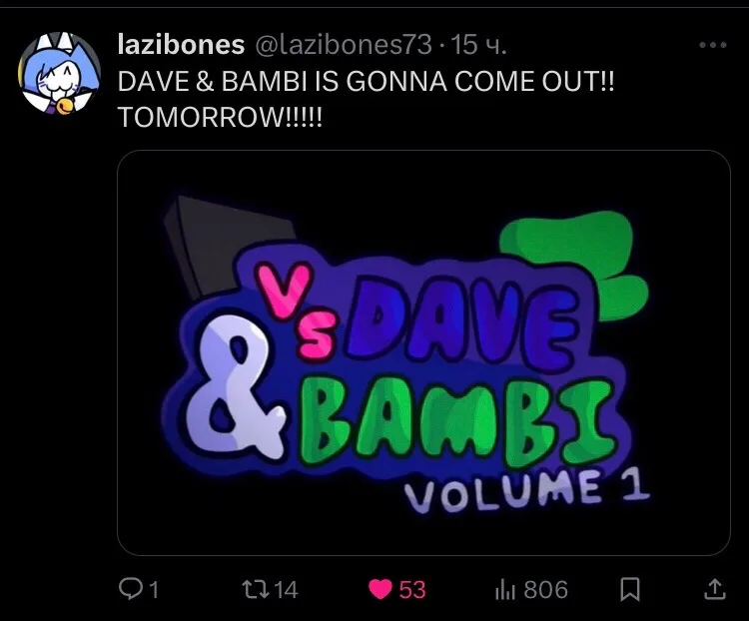The height and width of the screenshot is (621, 749).
Task: Click the view count 806
Action: pos(545,590)
